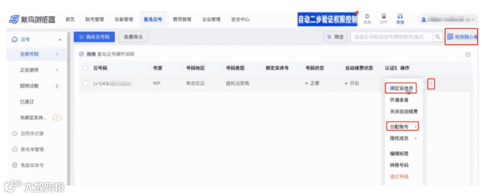Viewport: 497px width, 196px height.
Task: Open 免验实体号 in sidebar
Action: (32, 165)
